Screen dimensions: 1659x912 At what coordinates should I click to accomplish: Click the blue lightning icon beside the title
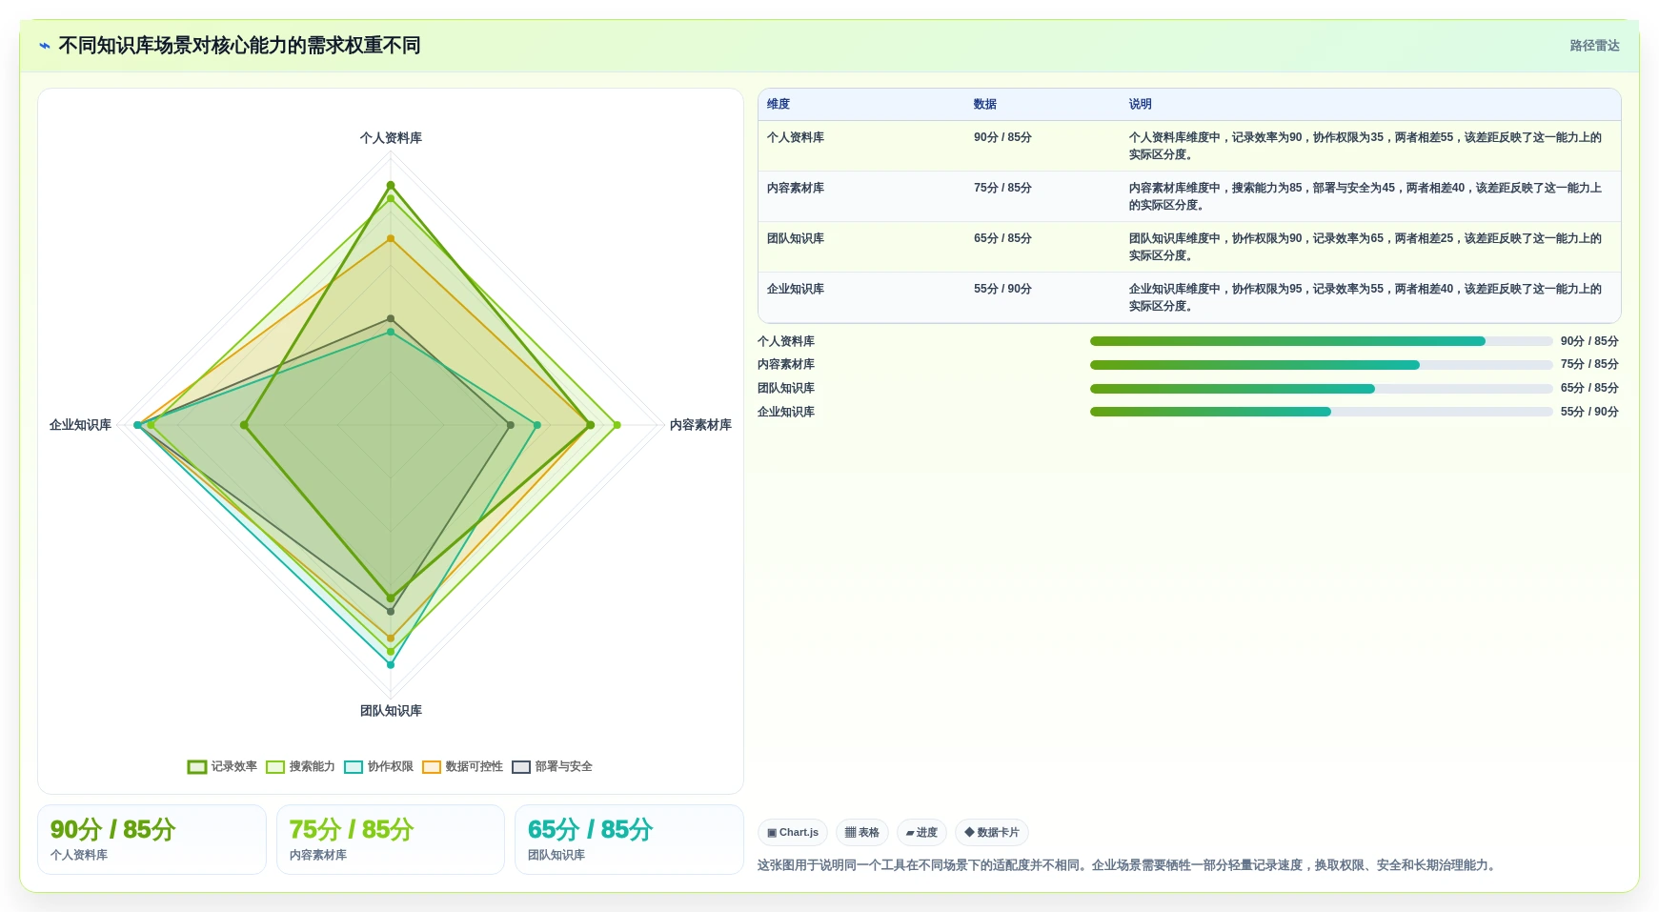(45, 46)
